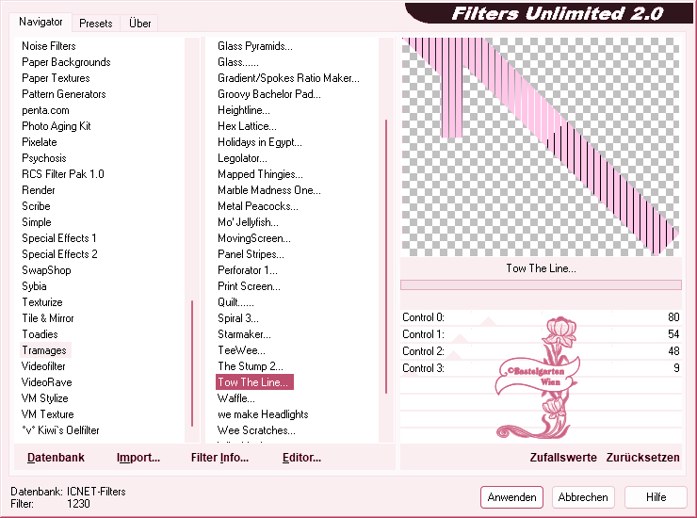
Task: Choose The Stump 2... filter
Action: point(251,366)
